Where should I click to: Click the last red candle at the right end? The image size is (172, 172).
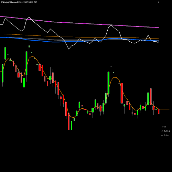tap(159, 111)
